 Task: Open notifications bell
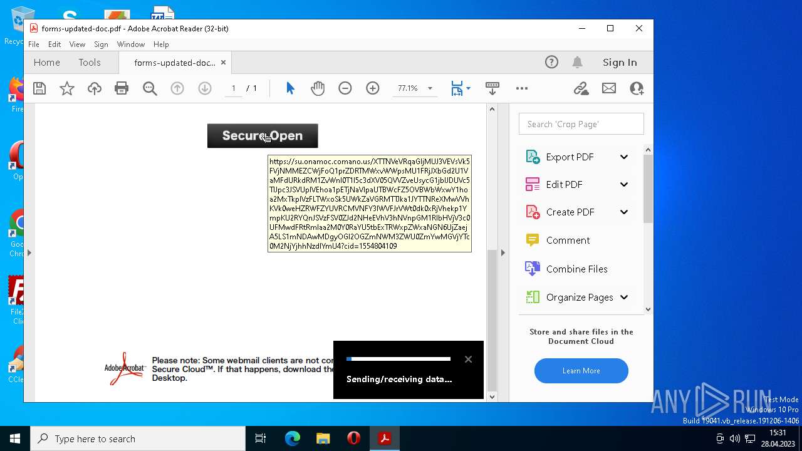coord(578,62)
